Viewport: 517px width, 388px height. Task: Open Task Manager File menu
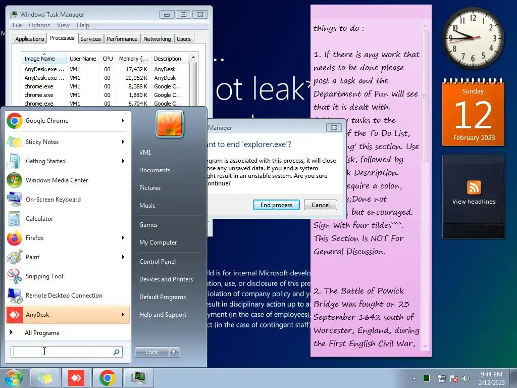point(17,25)
